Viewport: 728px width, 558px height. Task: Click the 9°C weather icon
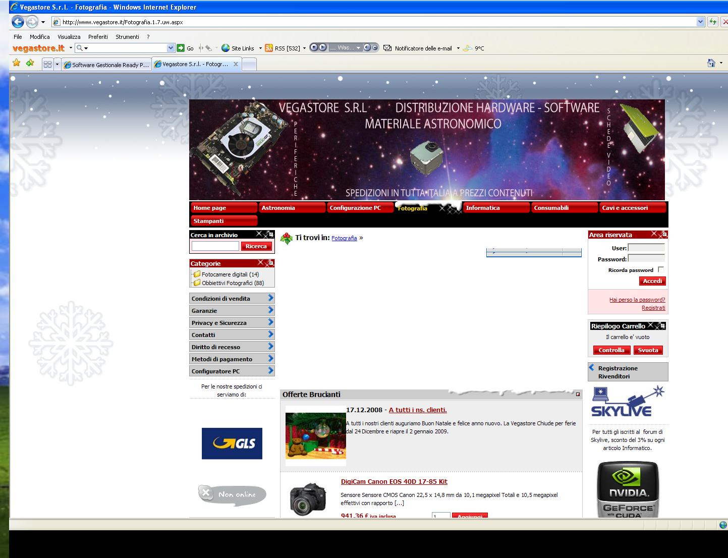pyautogui.click(x=468, y=48)
